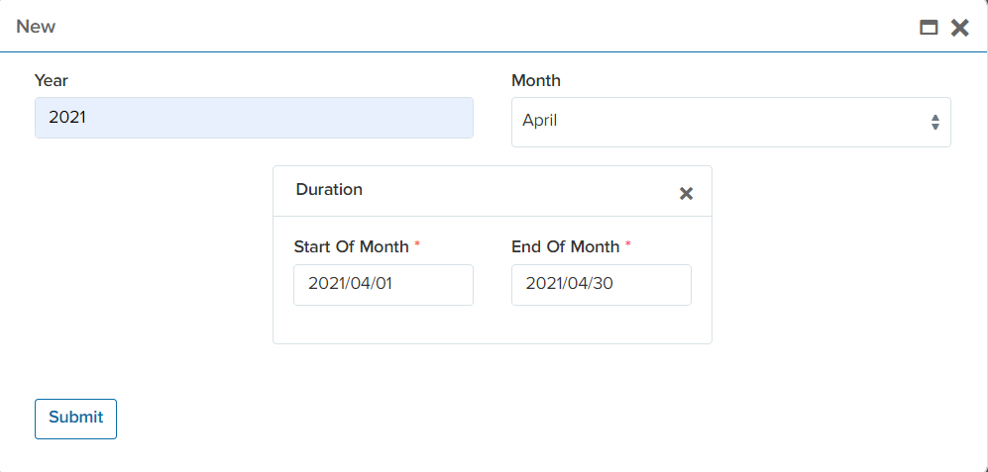The width and height of the screenshot is (988, 472).
Task: Click the 2021 value in Year
Action: [x=67, y=118]
